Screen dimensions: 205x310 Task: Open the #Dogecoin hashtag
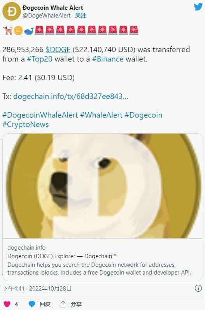144,115
